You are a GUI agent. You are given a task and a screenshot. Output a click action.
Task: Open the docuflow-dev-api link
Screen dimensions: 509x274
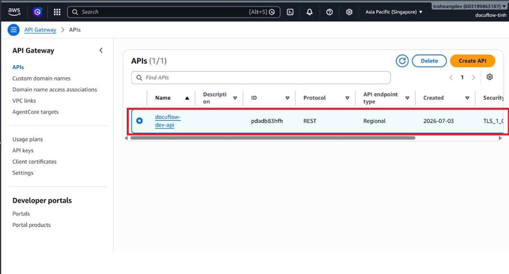[168, 121]
